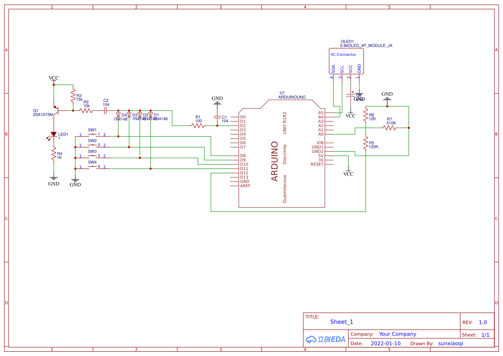Select the Your Company text
This screenshot has height=356, width=503.
[398, 334]
